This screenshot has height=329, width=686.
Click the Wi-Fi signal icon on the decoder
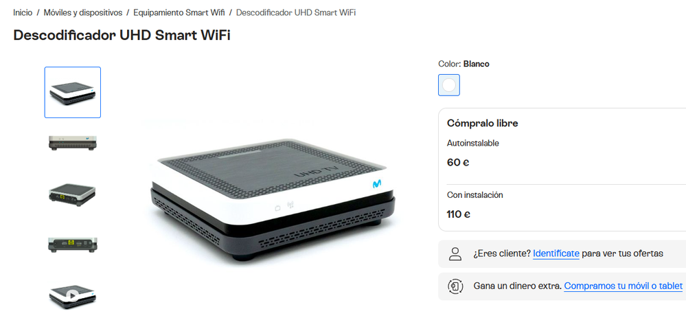[290, 205]
